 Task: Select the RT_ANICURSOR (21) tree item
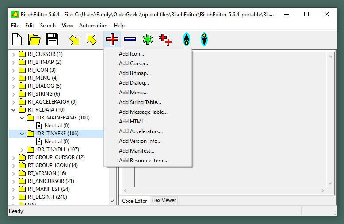point(51,181)
